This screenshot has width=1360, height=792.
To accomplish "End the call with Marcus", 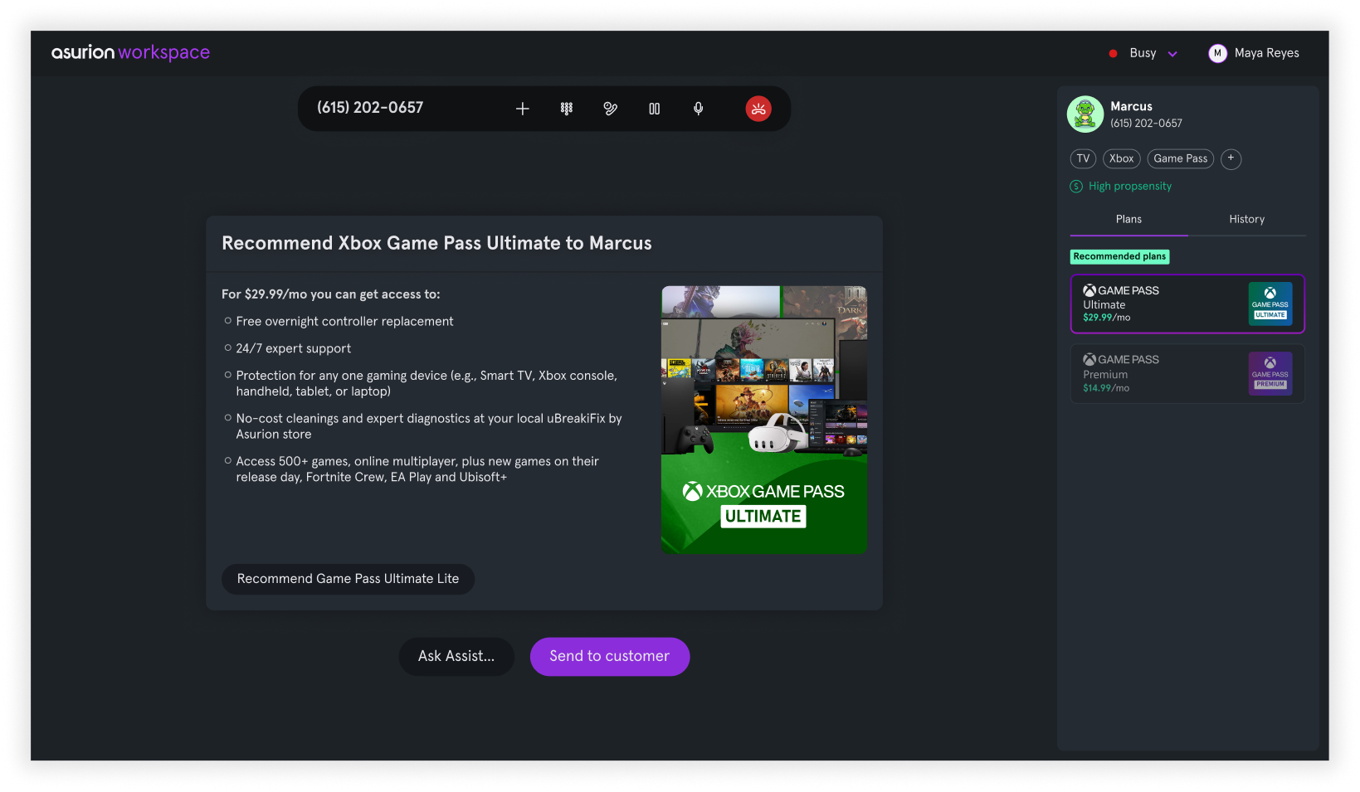I will pos(758,108).
